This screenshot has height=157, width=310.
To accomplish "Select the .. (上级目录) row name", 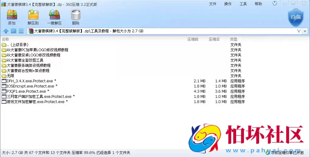I will pos(17,45).
